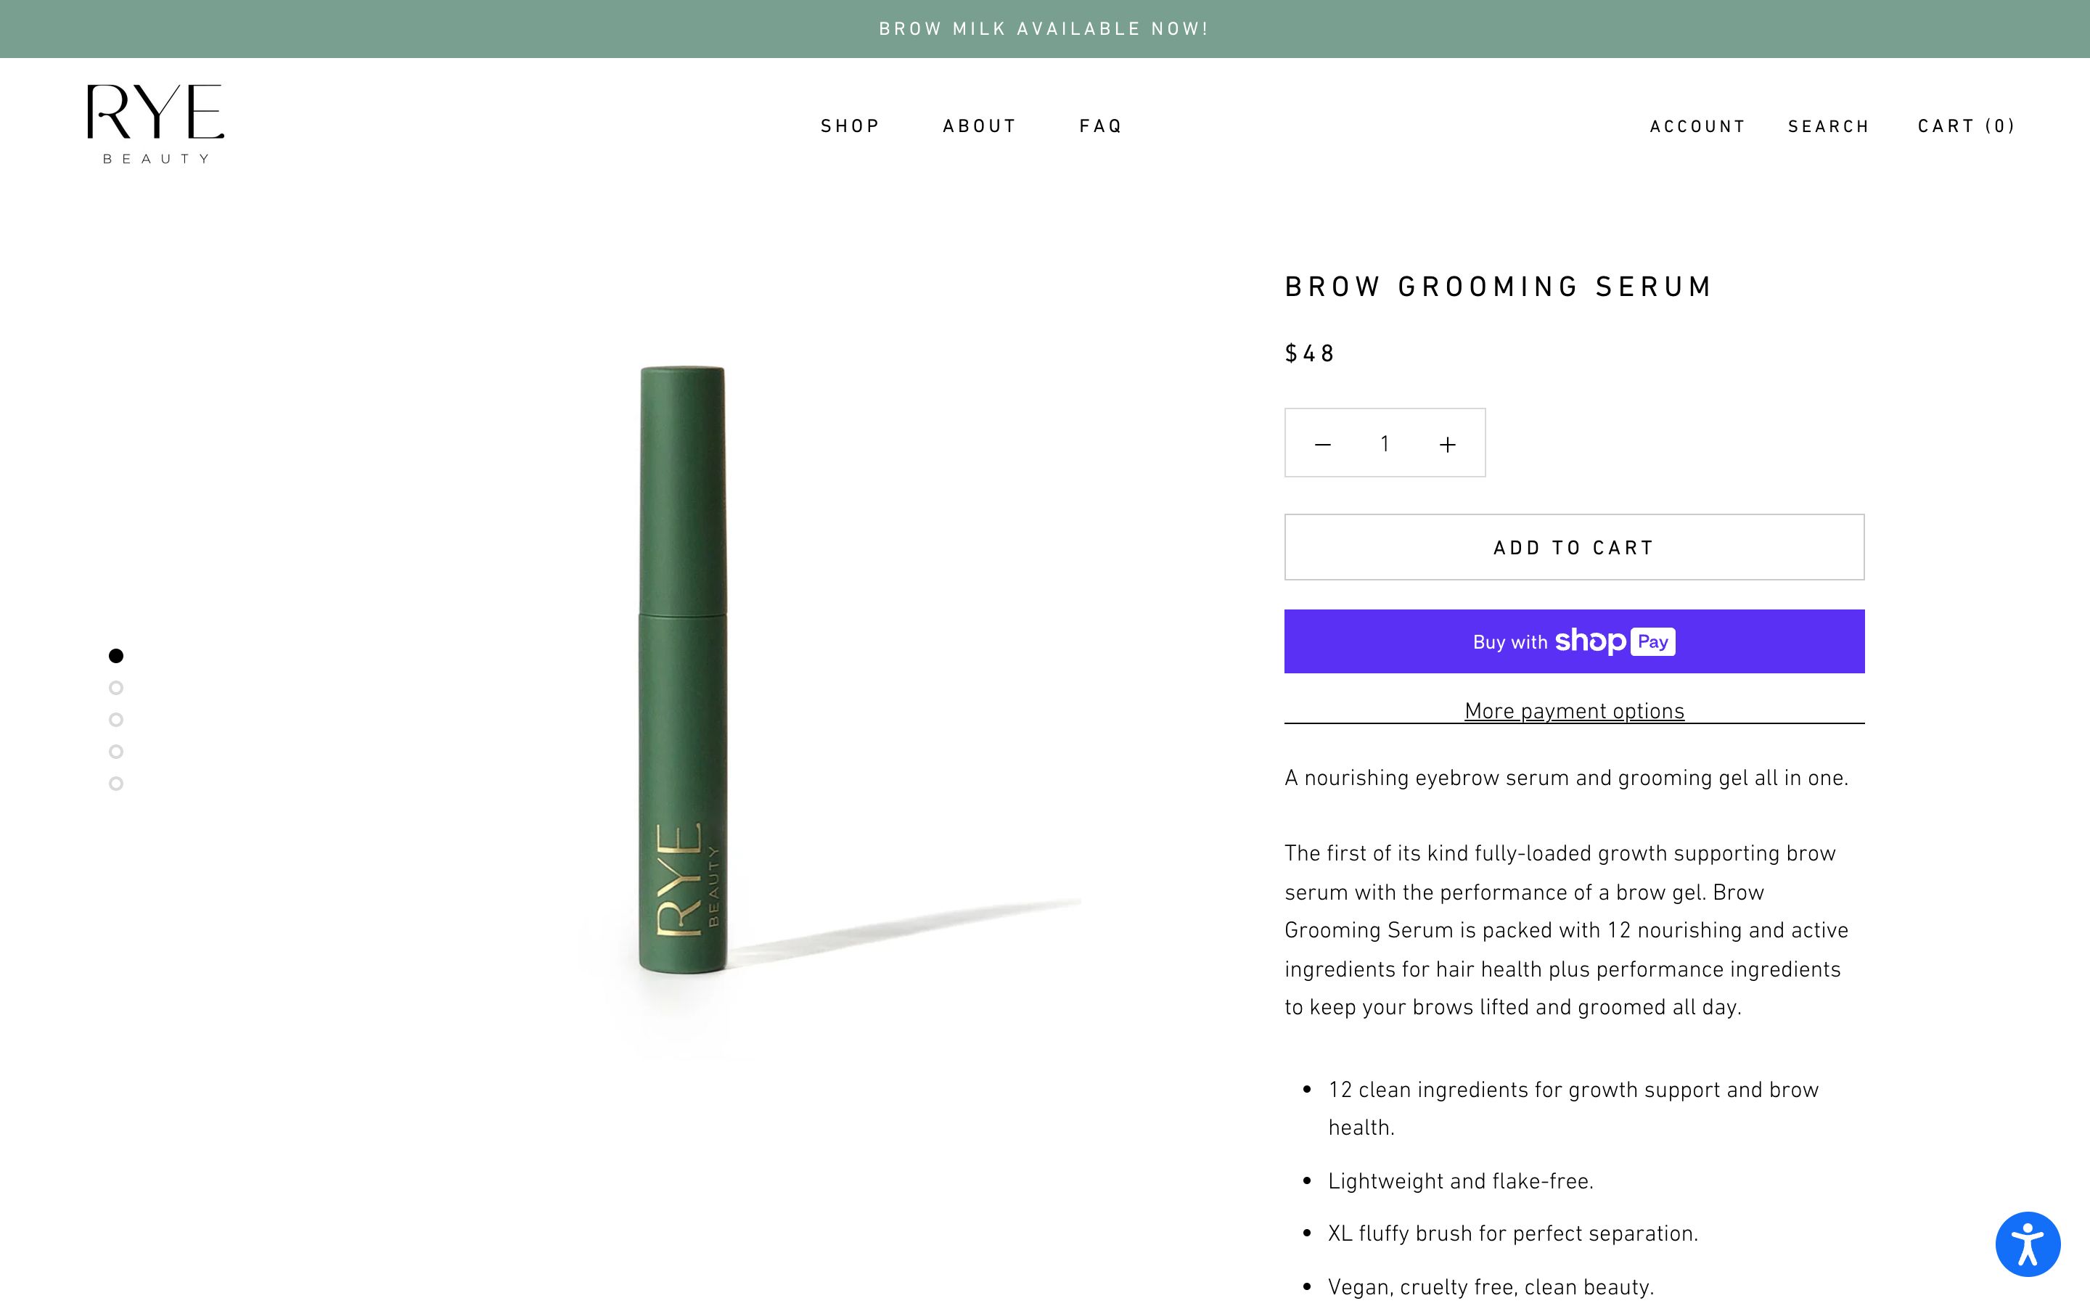
Task: Select the third image carousel dot
Action: 115,720
